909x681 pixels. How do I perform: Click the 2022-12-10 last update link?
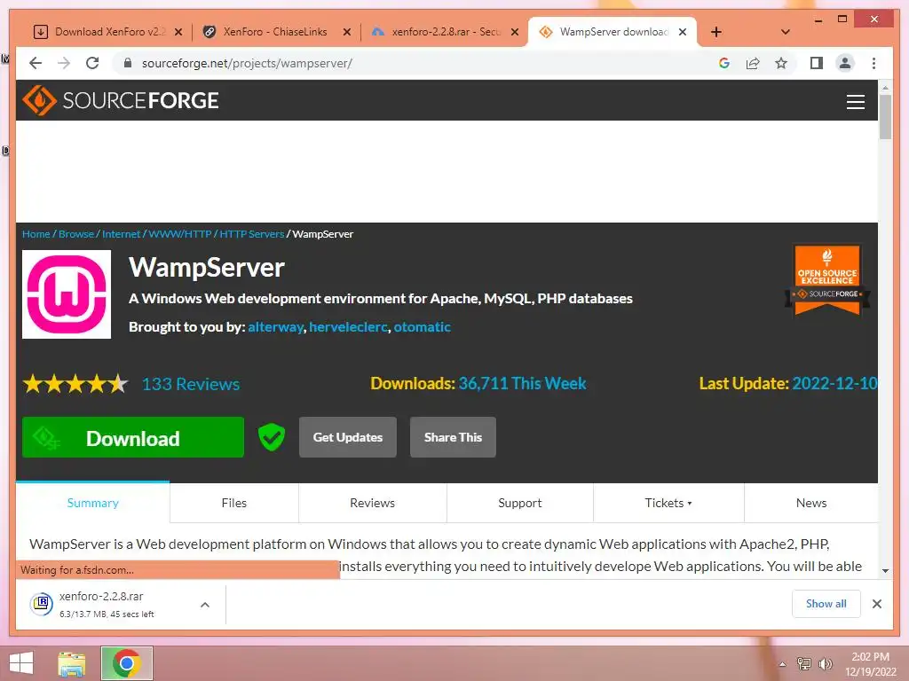[834, 383]
